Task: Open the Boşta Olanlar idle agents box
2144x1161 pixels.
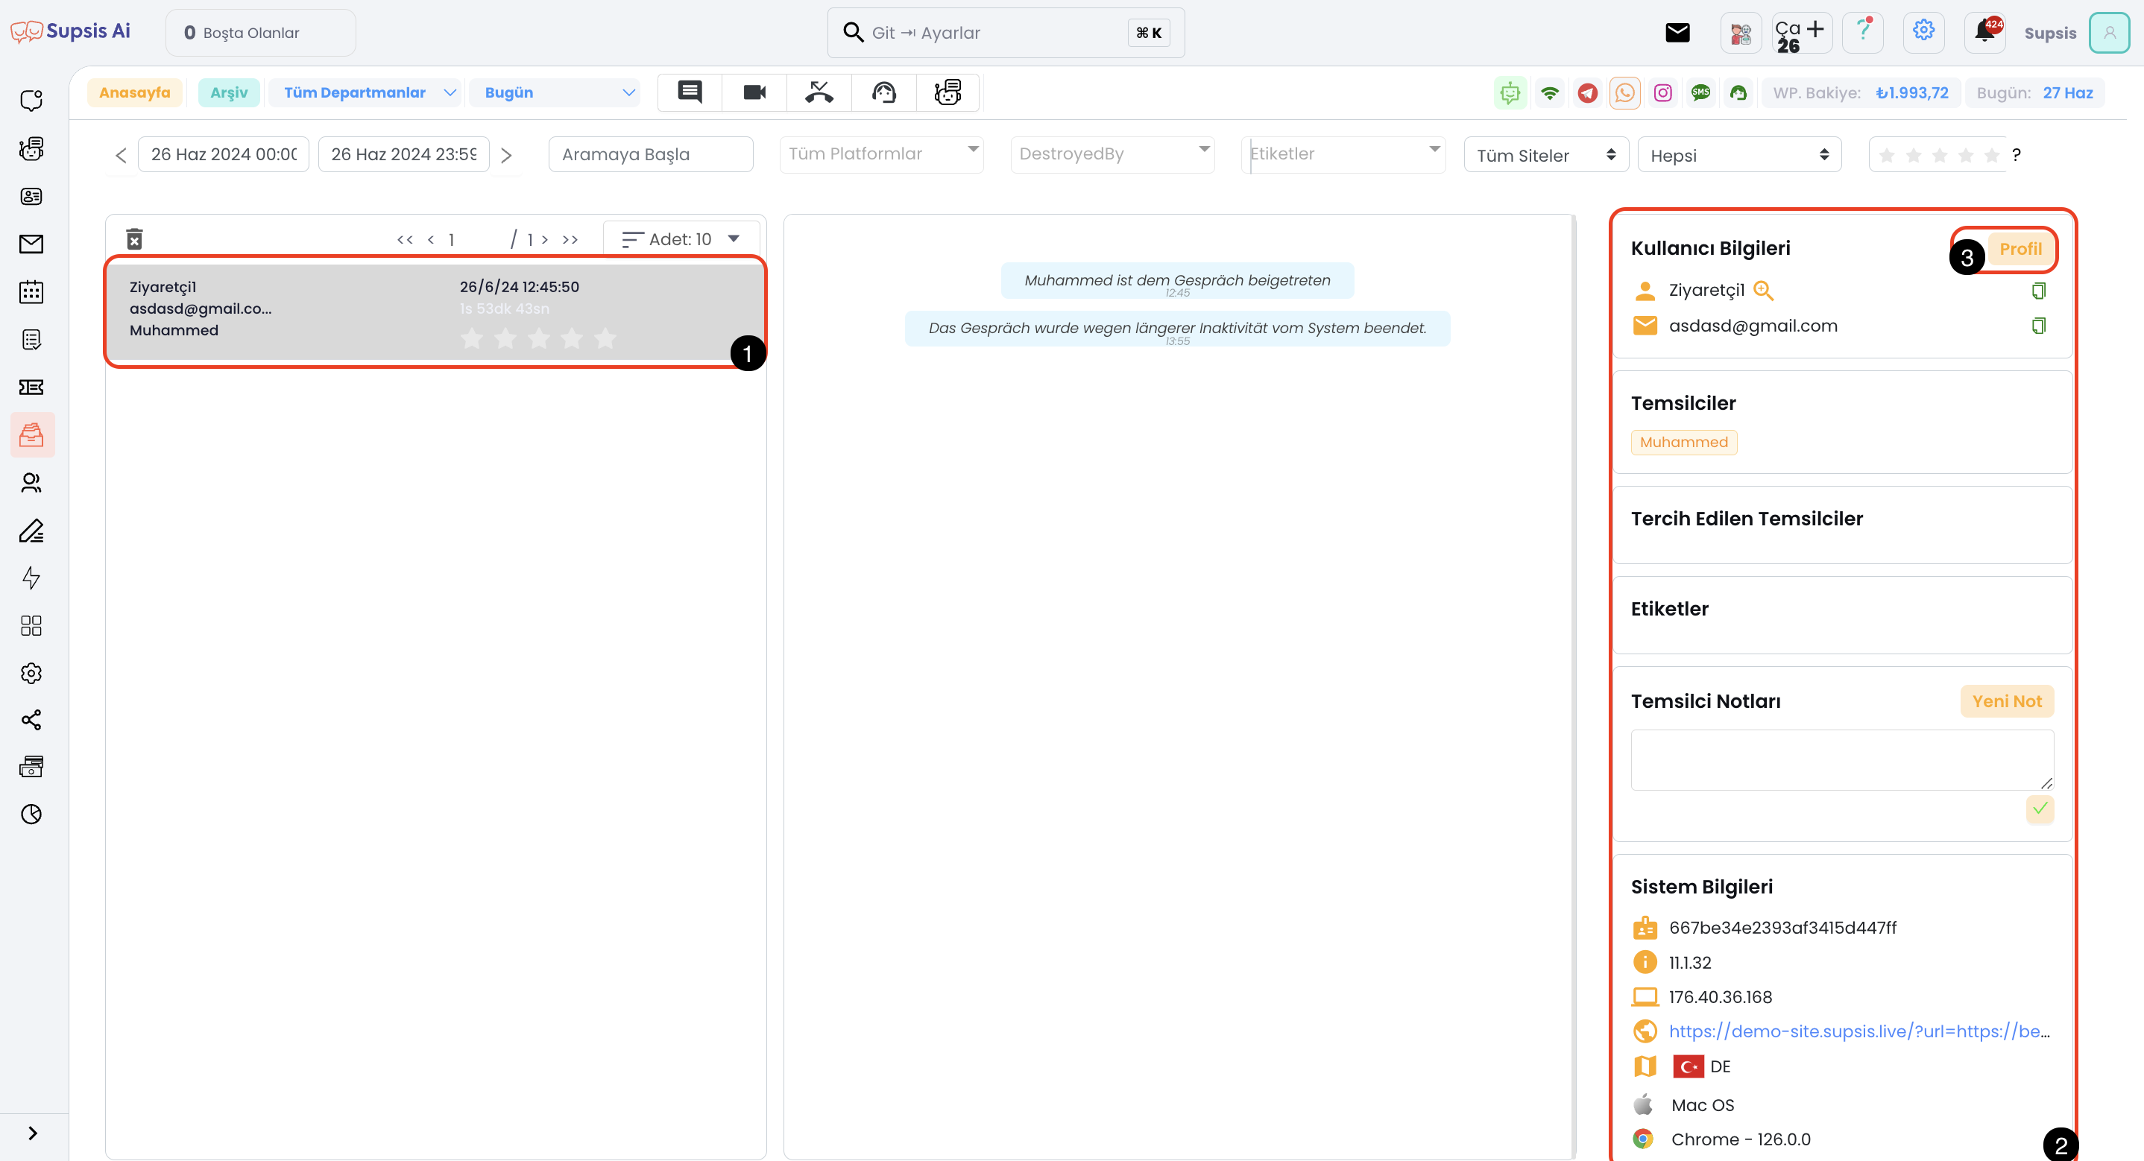Action: click(260, 33)
